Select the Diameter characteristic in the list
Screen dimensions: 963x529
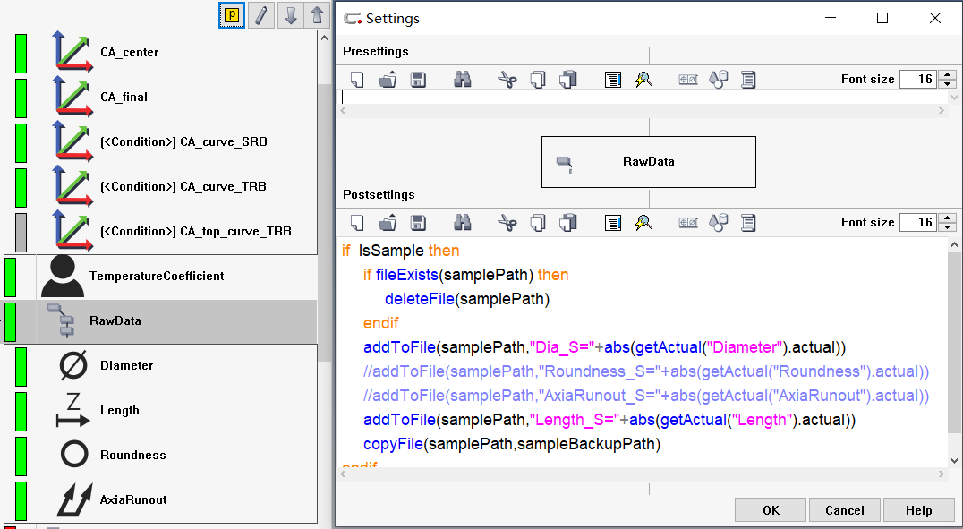click(x=126, y=365)
